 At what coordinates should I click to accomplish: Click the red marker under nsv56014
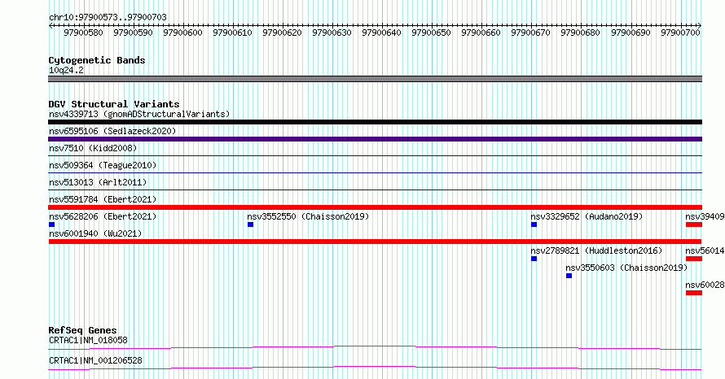tap(693, 259)
